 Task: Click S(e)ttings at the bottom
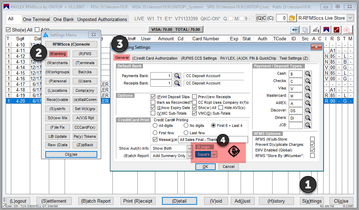click(x=312, y=201)
